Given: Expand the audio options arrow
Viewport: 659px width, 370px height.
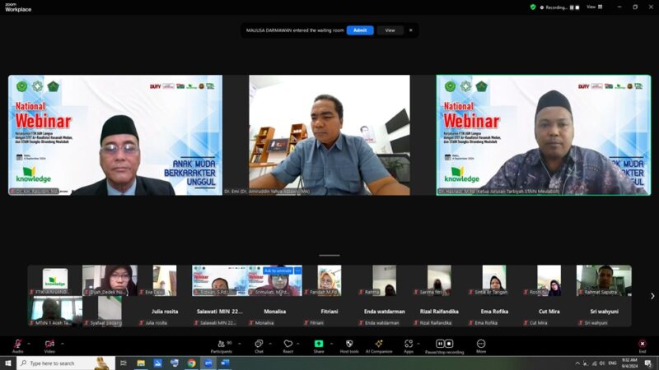Looking at the screenshot, I should pos(30,341).
